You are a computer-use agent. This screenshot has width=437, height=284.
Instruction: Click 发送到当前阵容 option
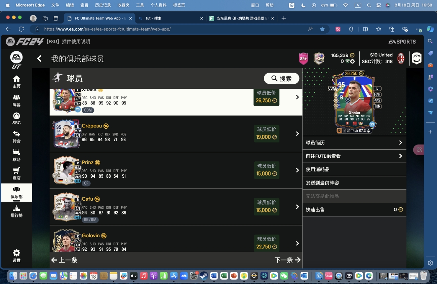(354, 183)
